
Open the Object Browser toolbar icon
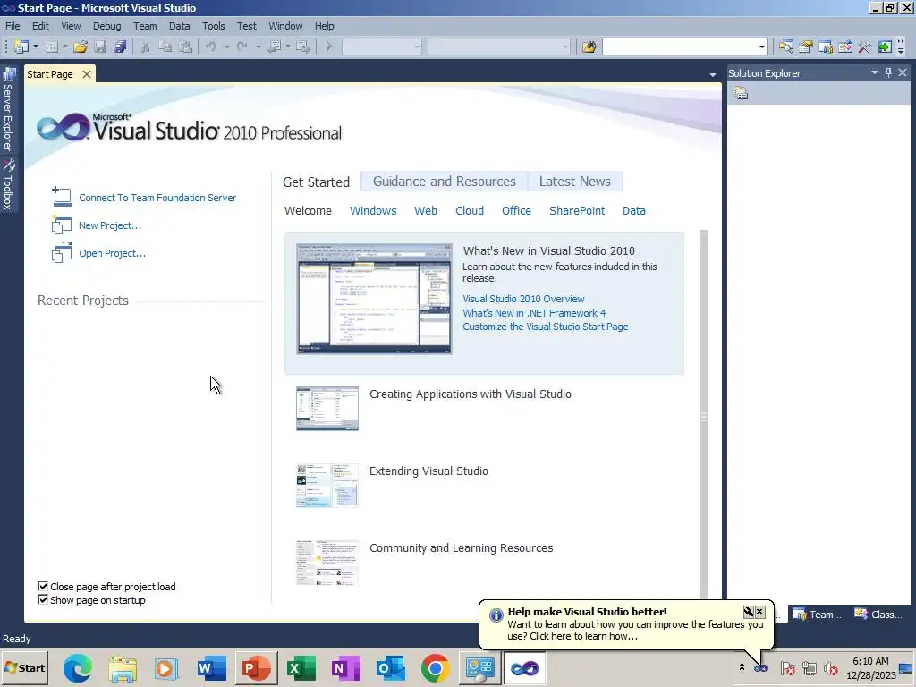(x=845, y=47)
